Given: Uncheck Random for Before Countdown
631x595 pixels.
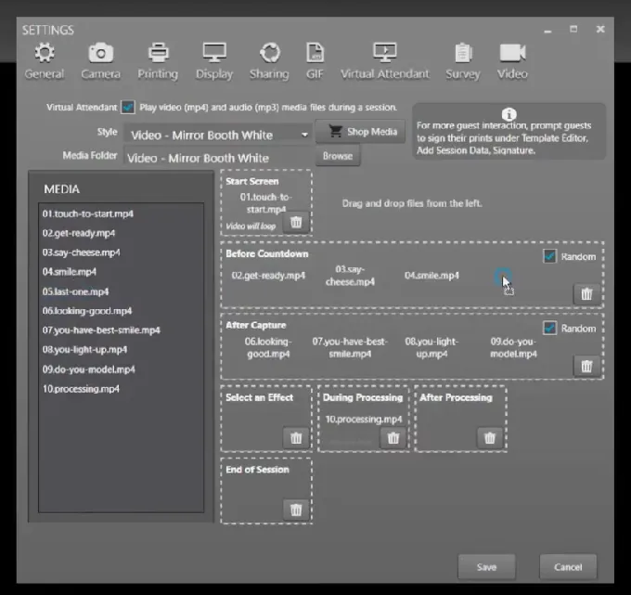Looking at the screenshot, I should pyautogui.click(x=549, y=256).
